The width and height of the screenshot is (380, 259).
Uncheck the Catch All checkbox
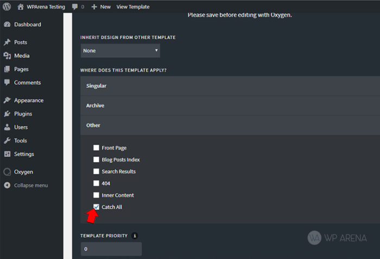coord(96,207)
